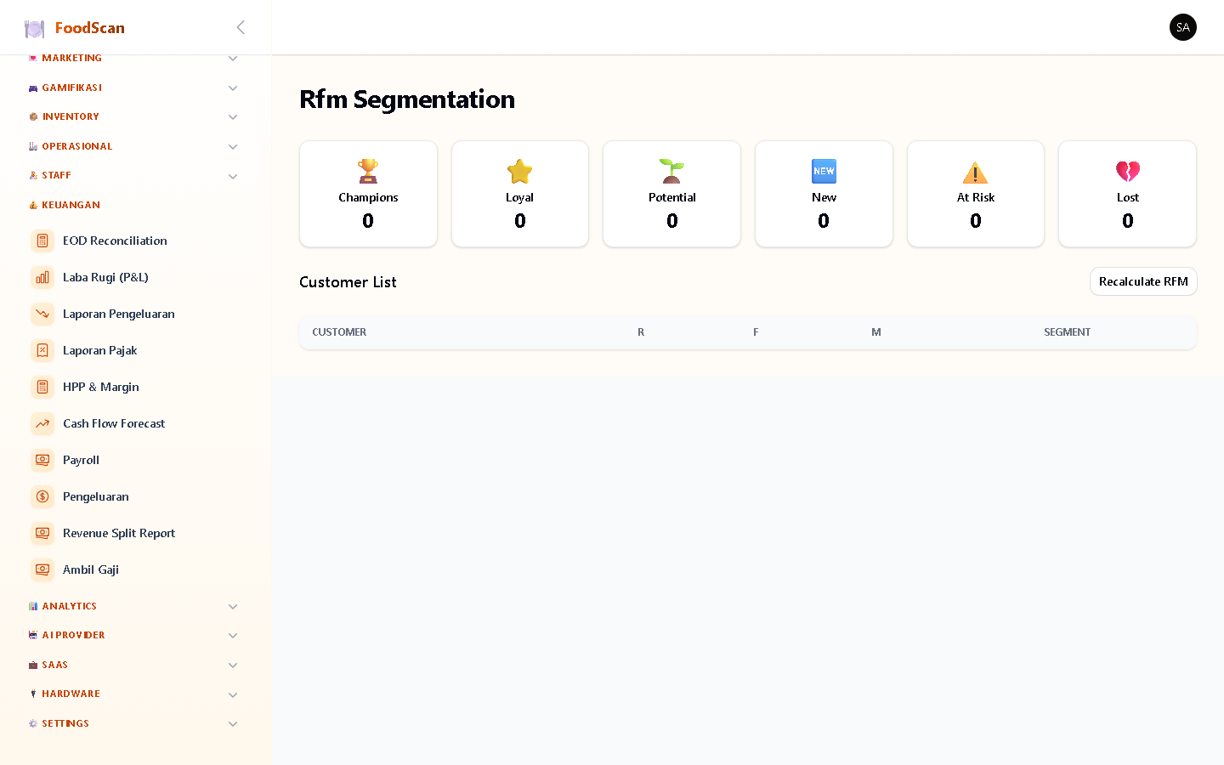This screenshot has width=1224, height=765.
Task: Click the Laporan Pajak receipt icon
Action: coord(42,350)
